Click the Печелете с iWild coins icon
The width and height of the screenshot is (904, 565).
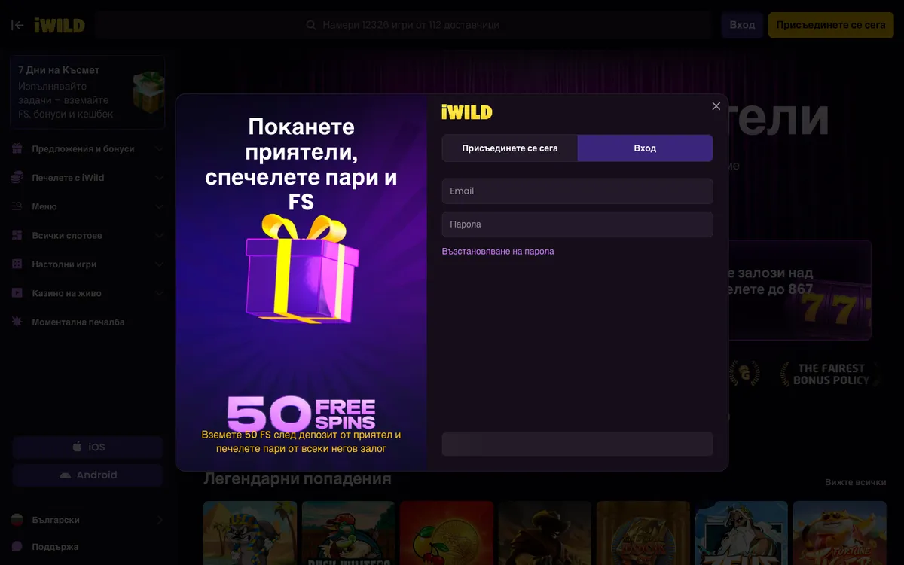tap(17, 178)
